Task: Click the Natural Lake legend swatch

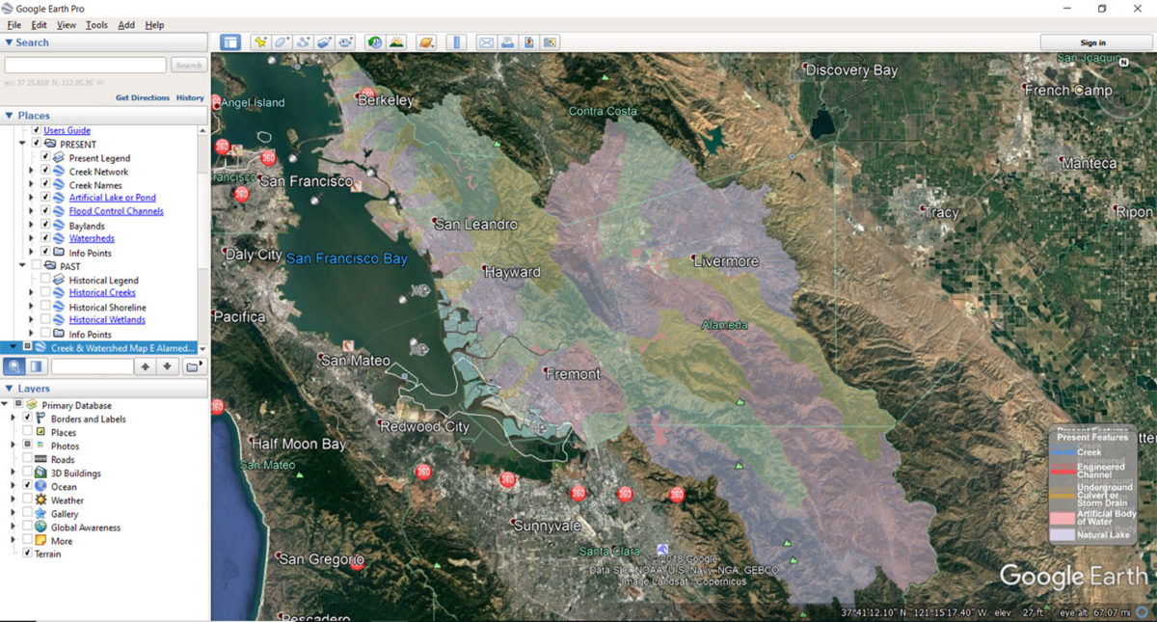Action: pyautogui.click(x=1063, y=534)
